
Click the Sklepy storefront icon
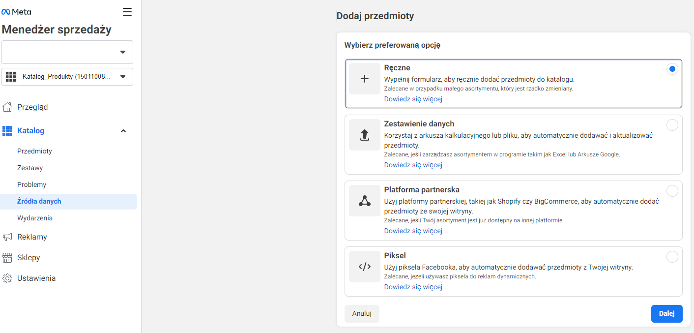(x=7, y=258)
